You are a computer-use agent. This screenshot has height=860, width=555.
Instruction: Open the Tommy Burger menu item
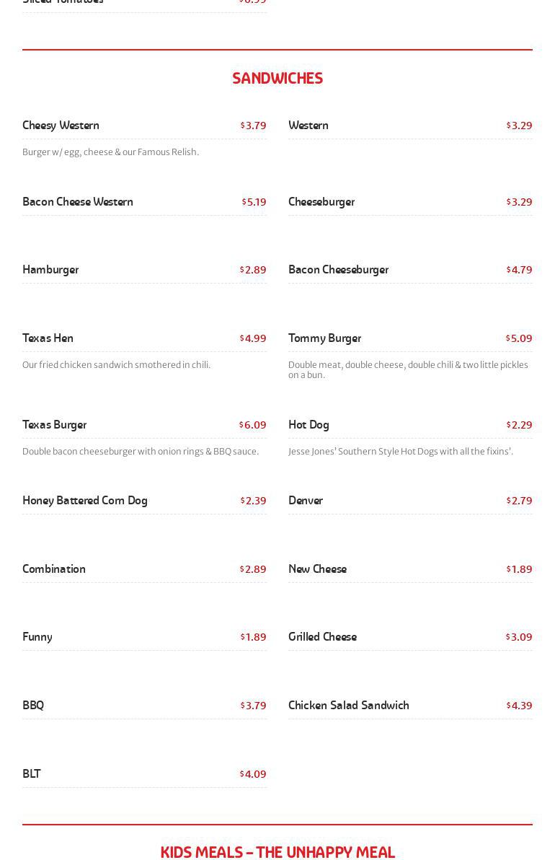click(x=324, y=338)
